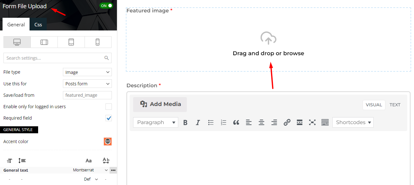This screenshot has height=185, width=414.
Task: Insert a blockquote
Action: [x=236, y=122]
